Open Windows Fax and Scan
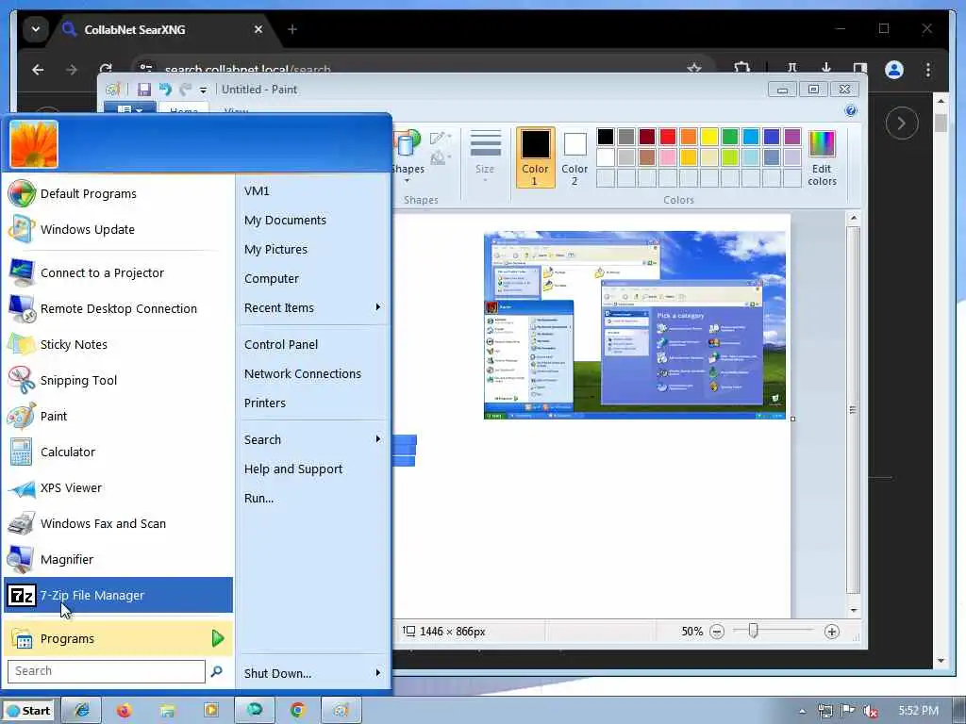This screenshot has width=966, height=724. [x=118, y=523]
